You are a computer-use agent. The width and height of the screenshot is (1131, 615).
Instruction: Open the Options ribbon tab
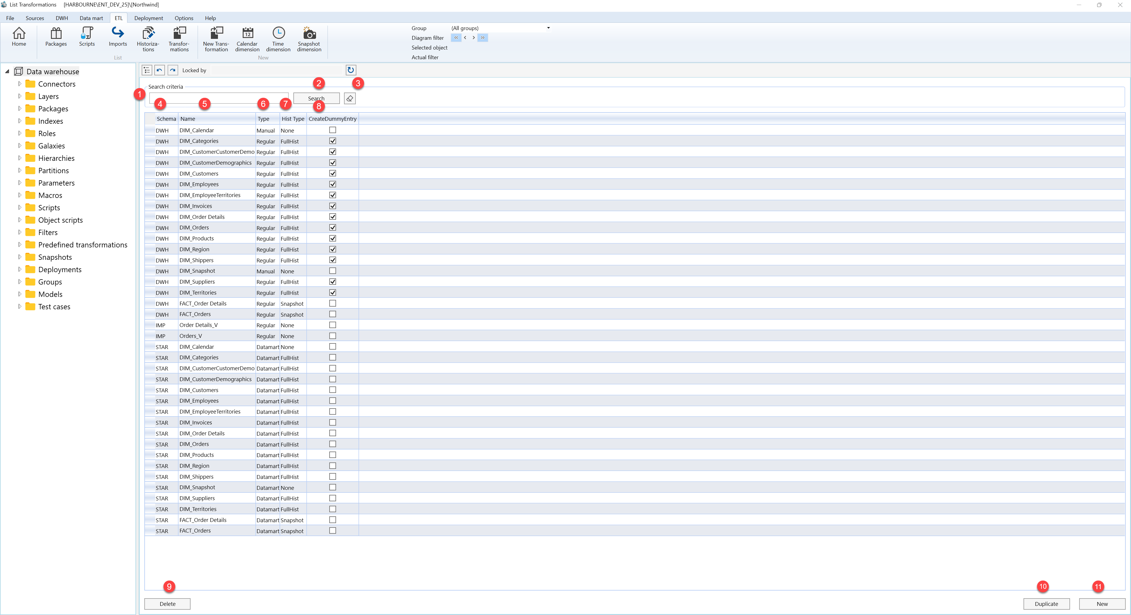[184, 18]
